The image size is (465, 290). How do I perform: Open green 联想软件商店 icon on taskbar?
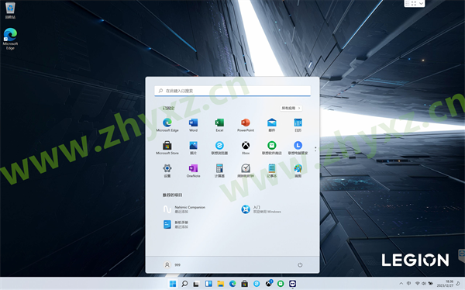pos(281,284)
